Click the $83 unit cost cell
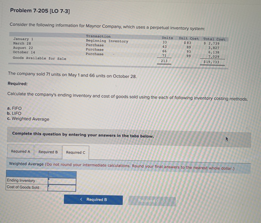The image size is (261, 223). click(x=188, y=43)
